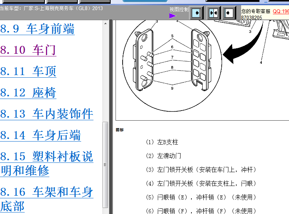289x214 pixels.
Task: Click the purple arrow beside 视图控制
Action: tap(172, 16)
